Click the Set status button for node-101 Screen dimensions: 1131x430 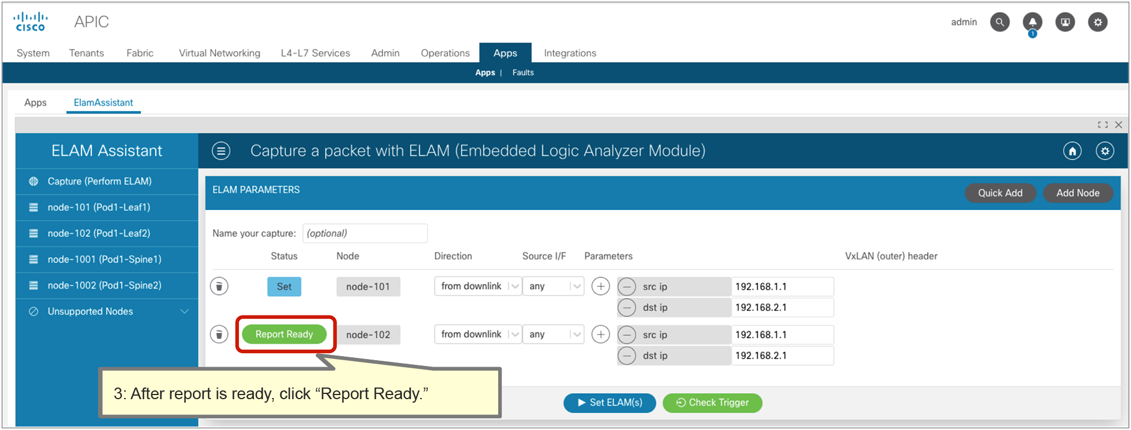284,286
